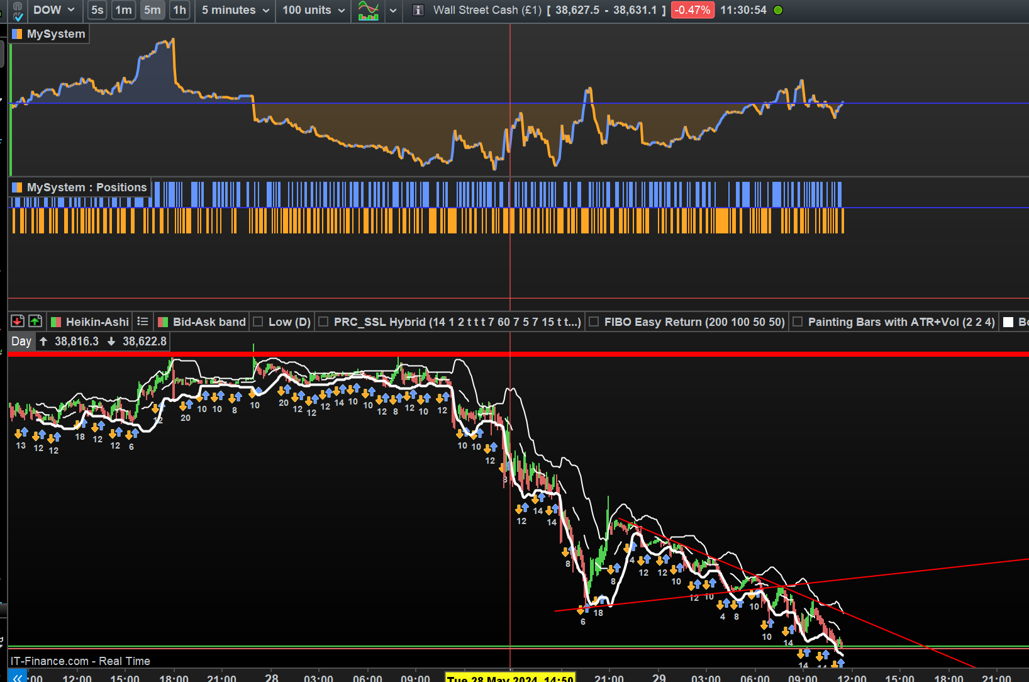The height and width of the screenshot is (682, 1029).
Task: Click the link/checkmark chart group icon
Action: [18, 11]
